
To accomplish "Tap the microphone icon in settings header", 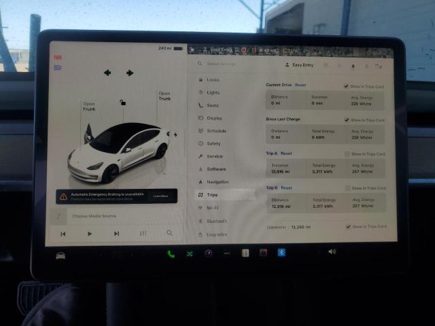I will click(x=353, y=67).
